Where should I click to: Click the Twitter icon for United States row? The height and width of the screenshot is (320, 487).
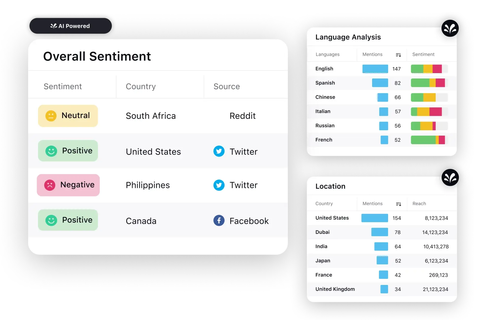pyautogui.click(x=218, y=151)
